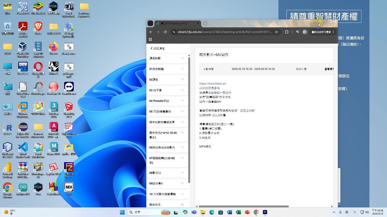
Task: Launch Brave browser desktop shortcut
Action: [38, 28]
